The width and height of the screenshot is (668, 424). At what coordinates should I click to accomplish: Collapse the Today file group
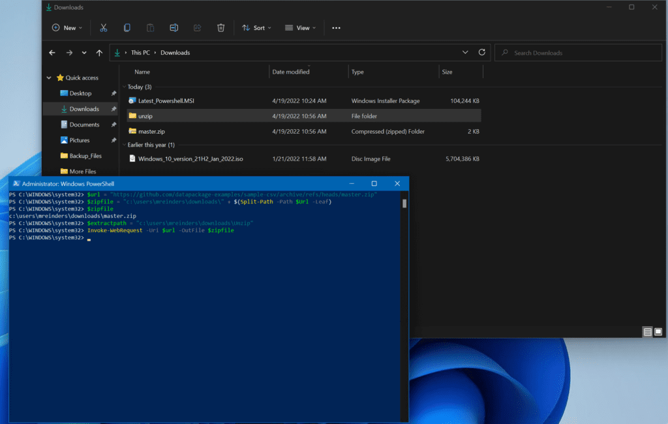pos(124,87)
